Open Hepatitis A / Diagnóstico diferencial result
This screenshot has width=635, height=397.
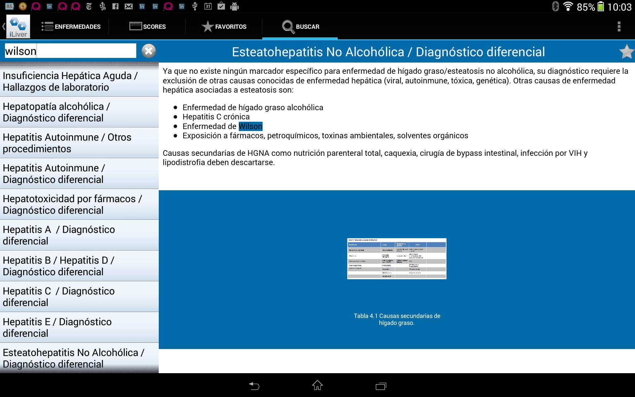[x=79, y=235]
